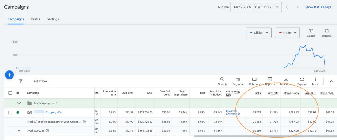Expand the Drafts in progress row chevron

pos(19,103)
